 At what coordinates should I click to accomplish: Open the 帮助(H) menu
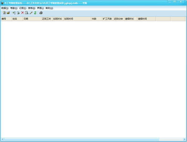point(49,8)
